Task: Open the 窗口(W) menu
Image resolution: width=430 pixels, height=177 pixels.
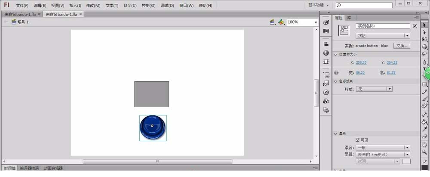Action: point(187,6)
